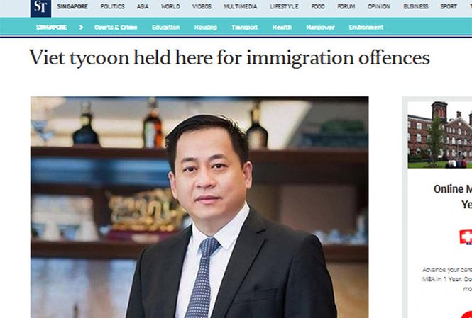
Task: Select OPINION in the navigation bar
Action: [x=379, y=6]
